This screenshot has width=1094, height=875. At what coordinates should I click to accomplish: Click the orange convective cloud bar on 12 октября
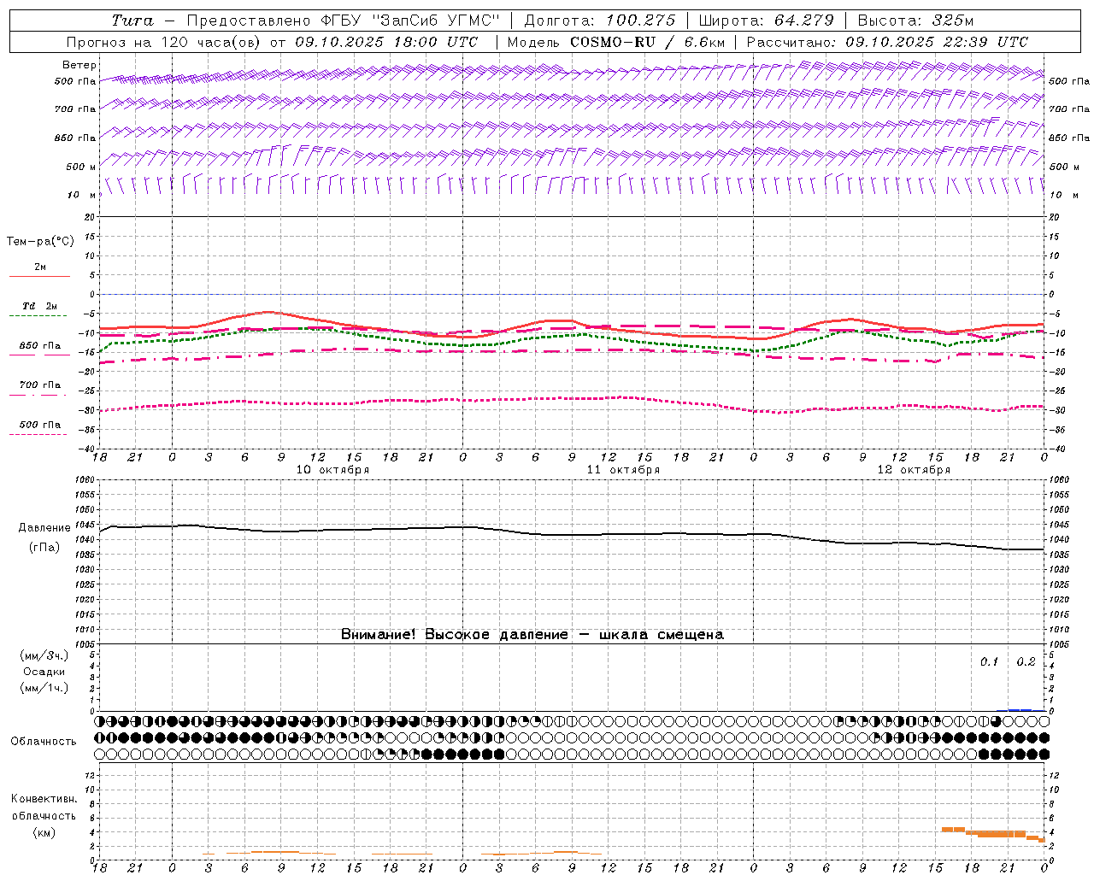[x=995, y=833]
